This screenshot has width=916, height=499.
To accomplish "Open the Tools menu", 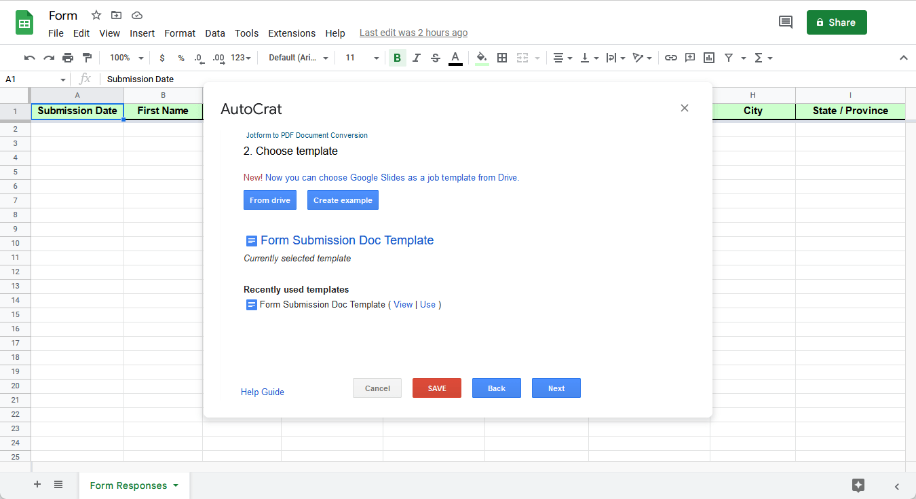I will [x=247, y=33].
